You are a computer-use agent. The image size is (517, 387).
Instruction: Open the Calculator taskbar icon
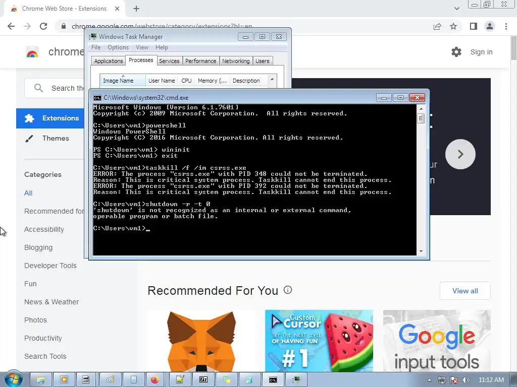133,380
